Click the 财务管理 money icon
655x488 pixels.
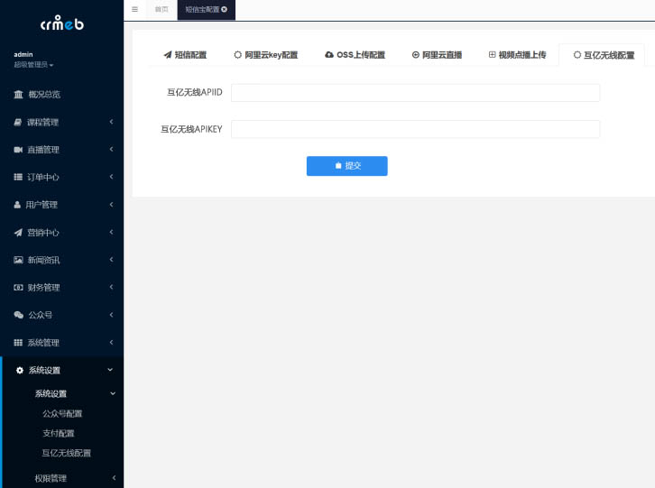click(x=18, y=288)
